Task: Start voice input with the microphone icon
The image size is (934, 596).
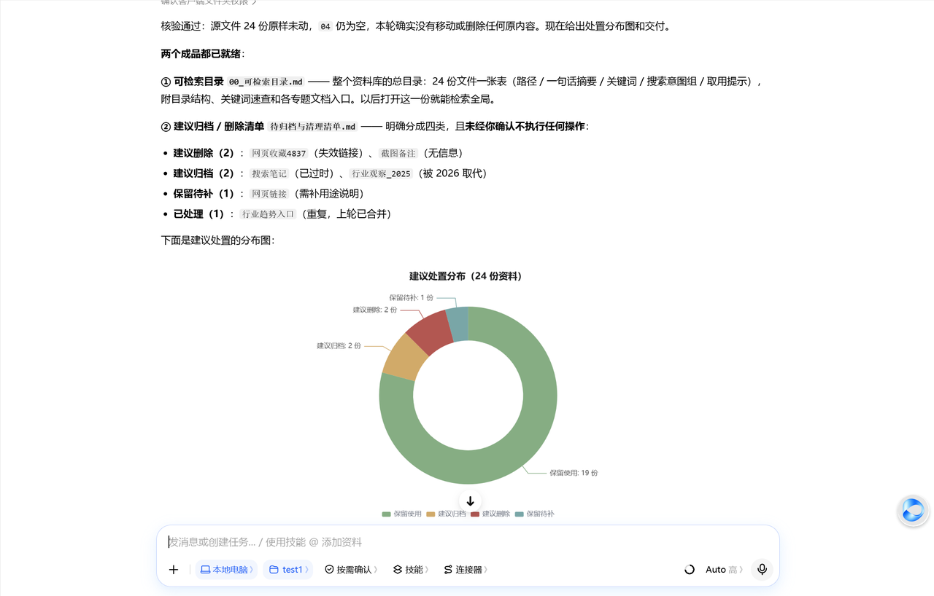Action: click(x=762, y=570)
